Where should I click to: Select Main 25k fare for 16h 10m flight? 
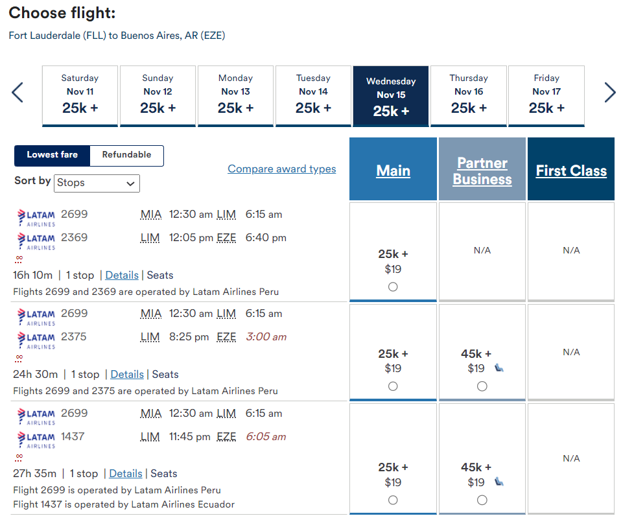pyautogui.click(x=393, y=287)
